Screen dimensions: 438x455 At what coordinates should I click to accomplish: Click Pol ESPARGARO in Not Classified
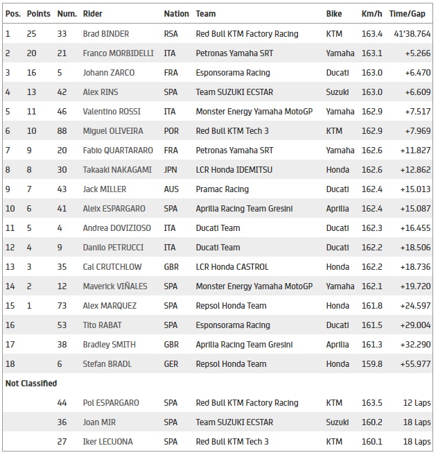(111, 402)
